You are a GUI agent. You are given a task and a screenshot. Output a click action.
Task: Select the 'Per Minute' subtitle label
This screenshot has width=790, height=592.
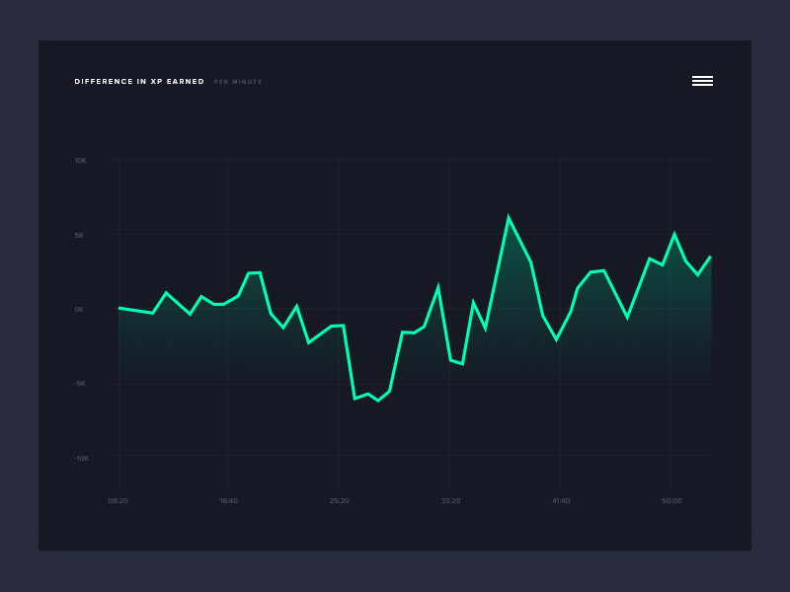coord(238,82)
